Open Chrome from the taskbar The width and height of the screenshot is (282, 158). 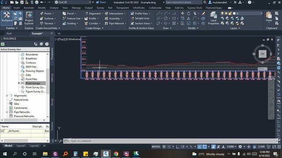116,154
